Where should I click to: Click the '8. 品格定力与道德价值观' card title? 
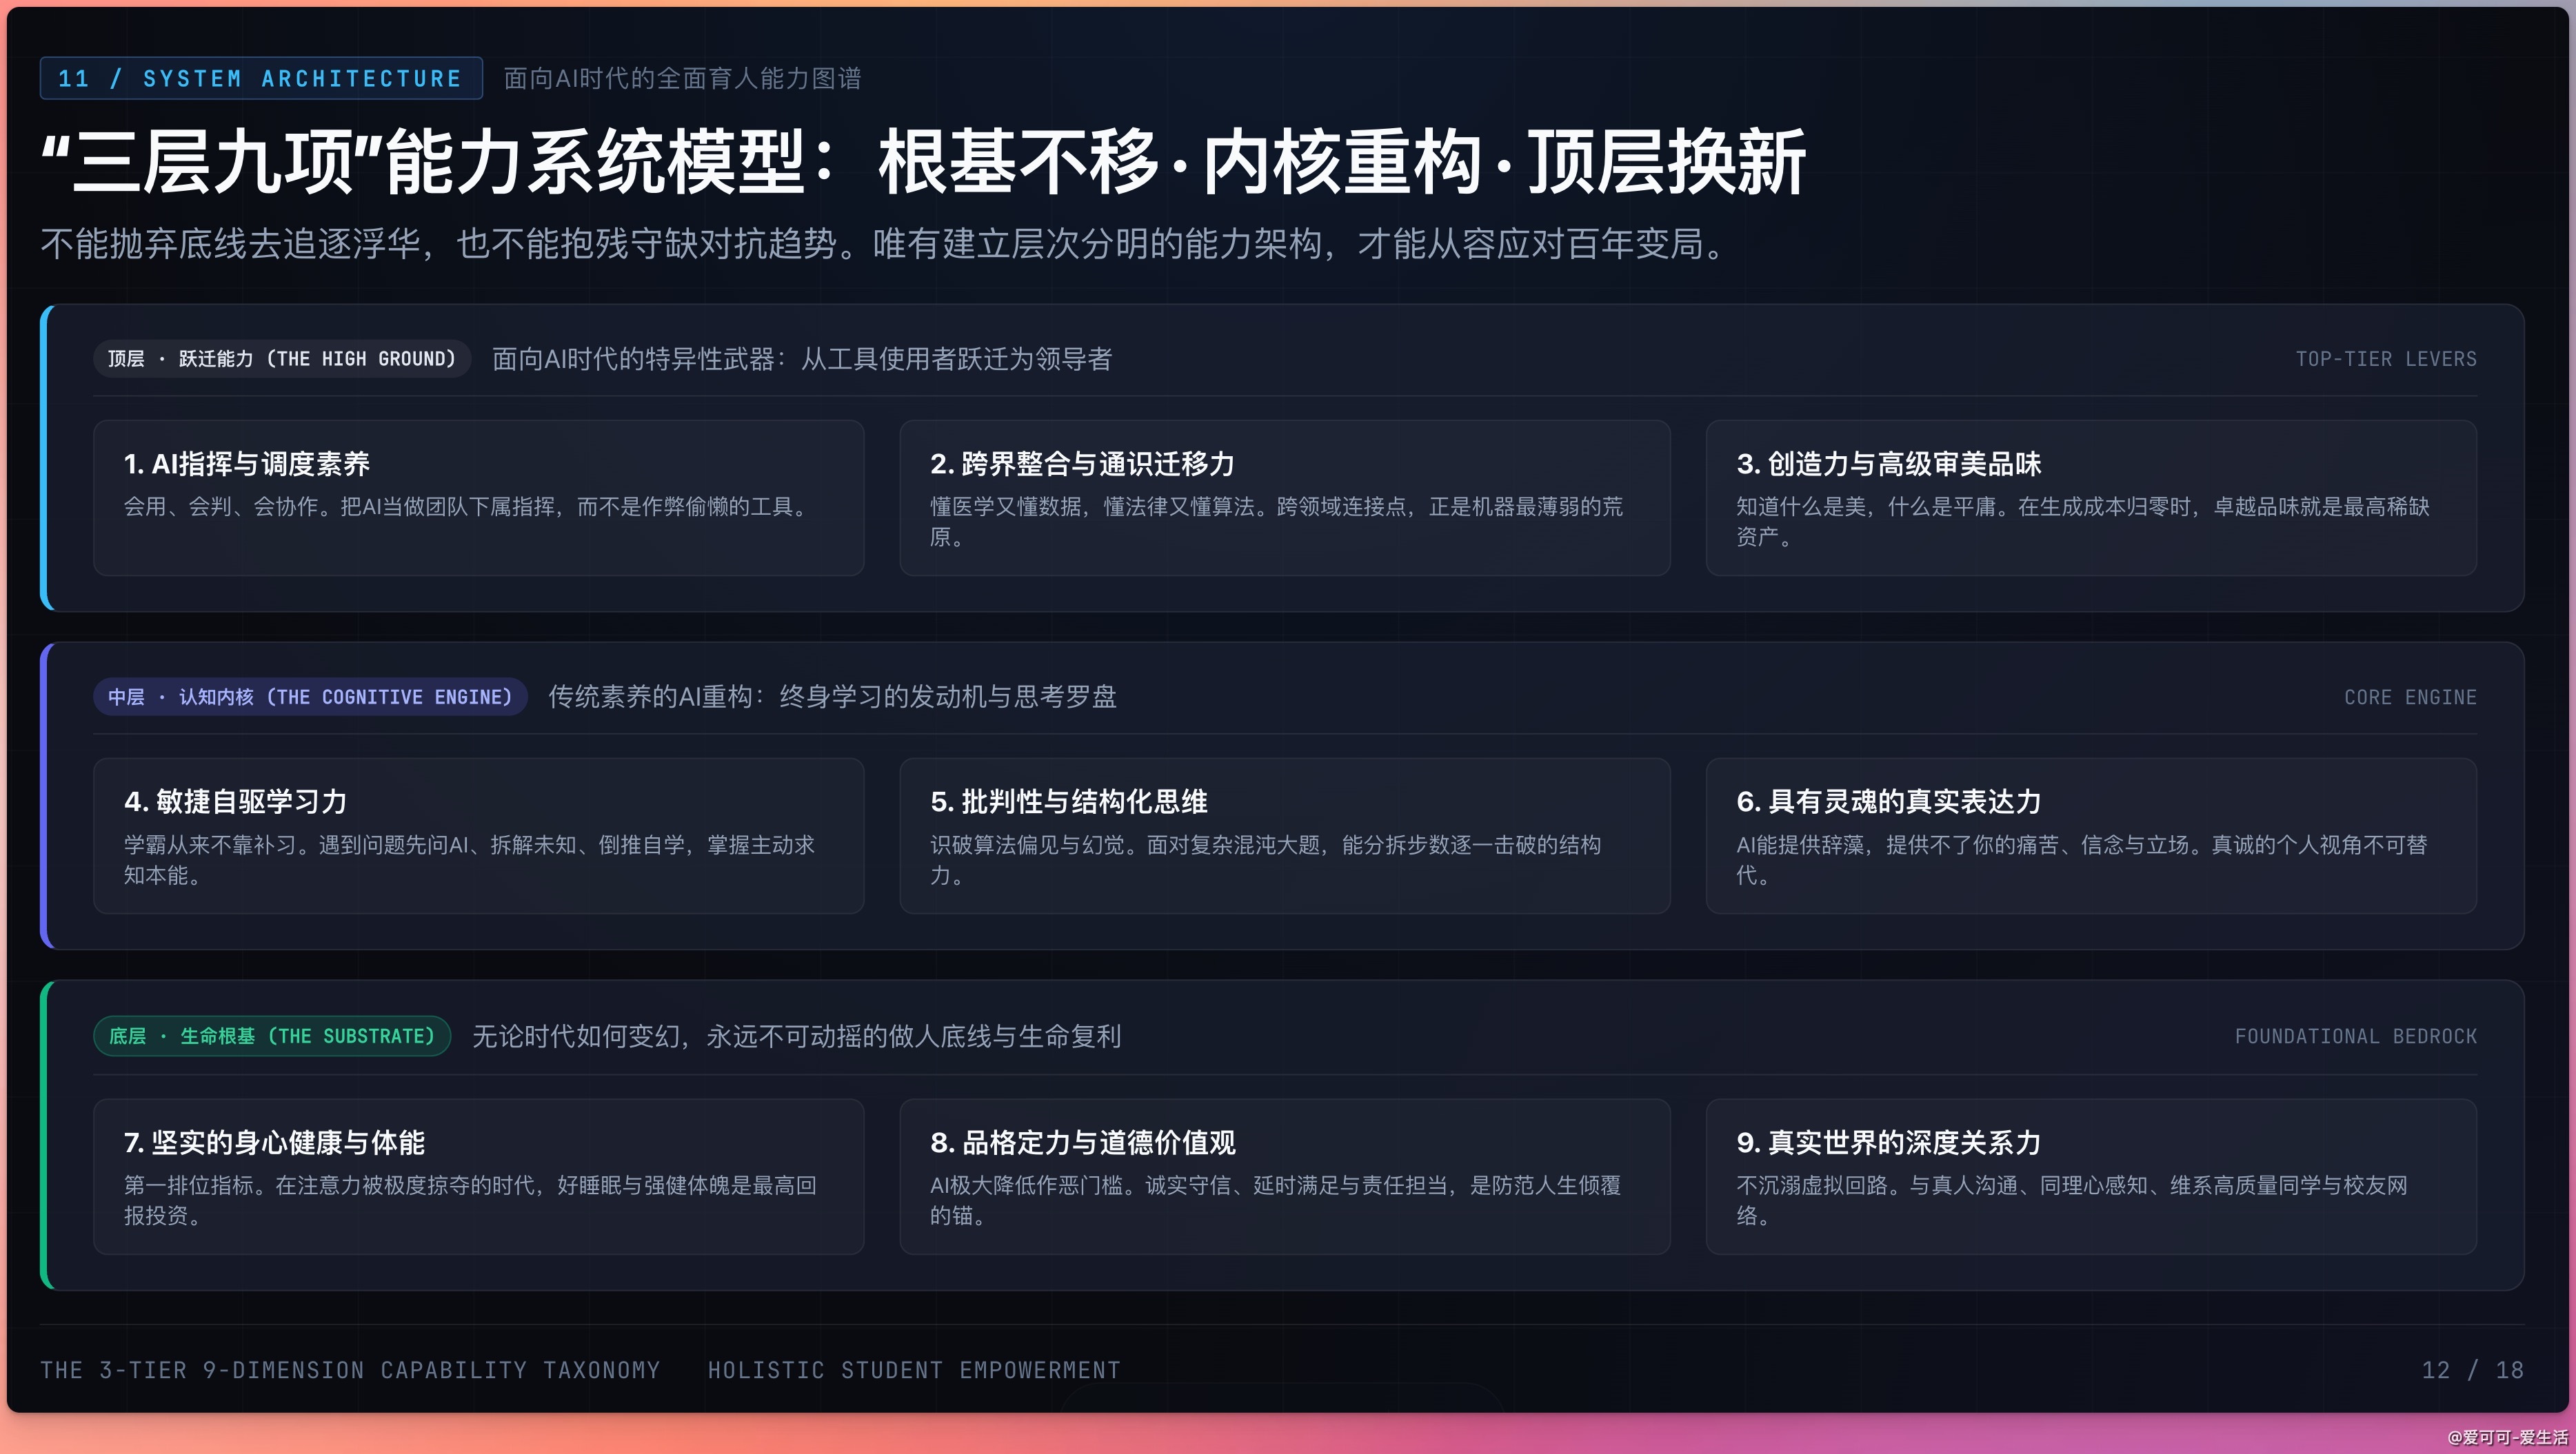[1083, 1143]
